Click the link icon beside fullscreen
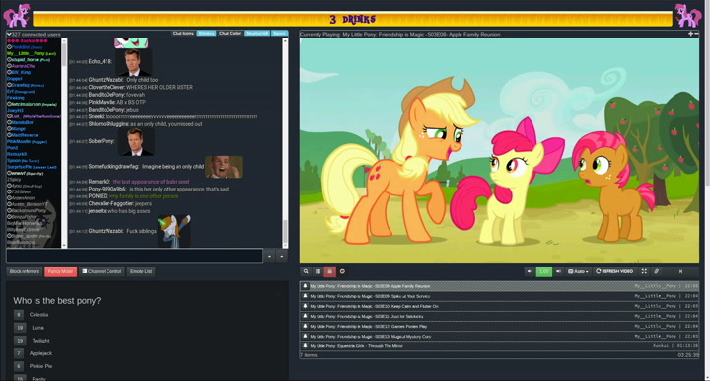The image size is (710, 381). 656,271
